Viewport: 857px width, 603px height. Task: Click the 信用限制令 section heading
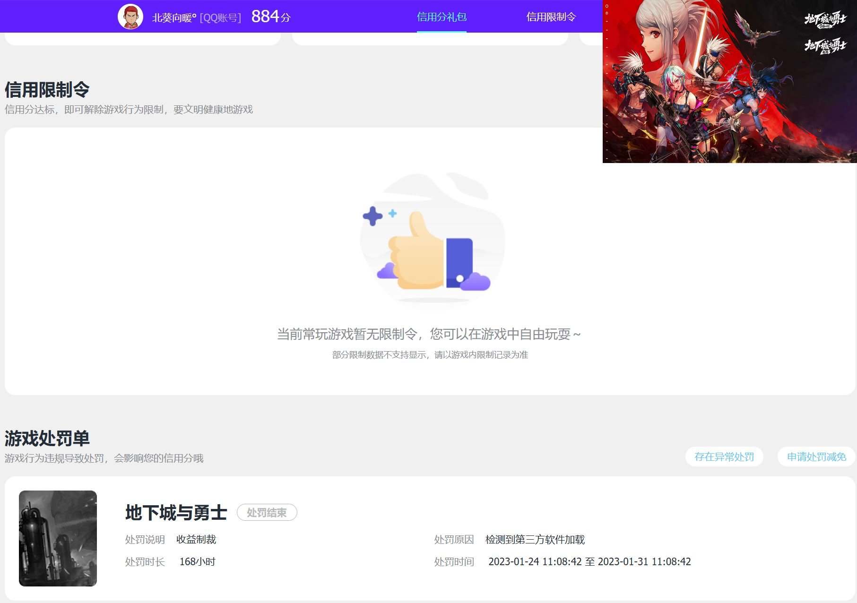pos(47,89)
